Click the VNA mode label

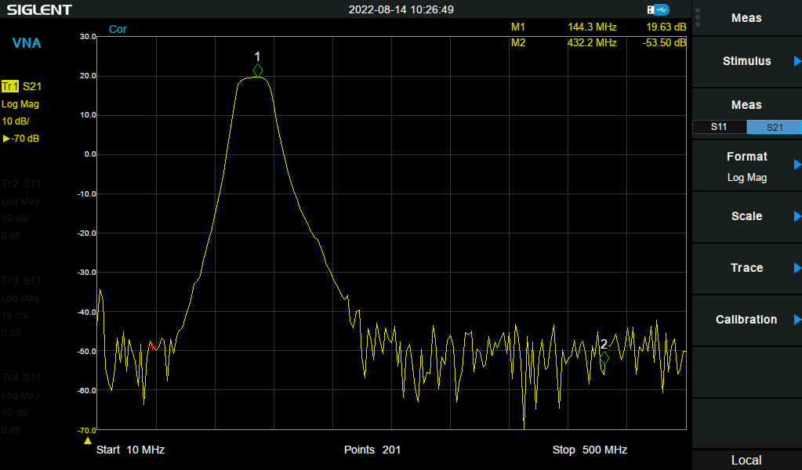[x=27, y=43]
